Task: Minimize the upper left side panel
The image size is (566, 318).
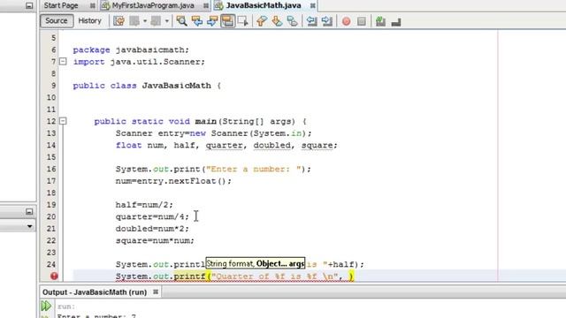Action: pyautogui.click(x=29, y=6)
